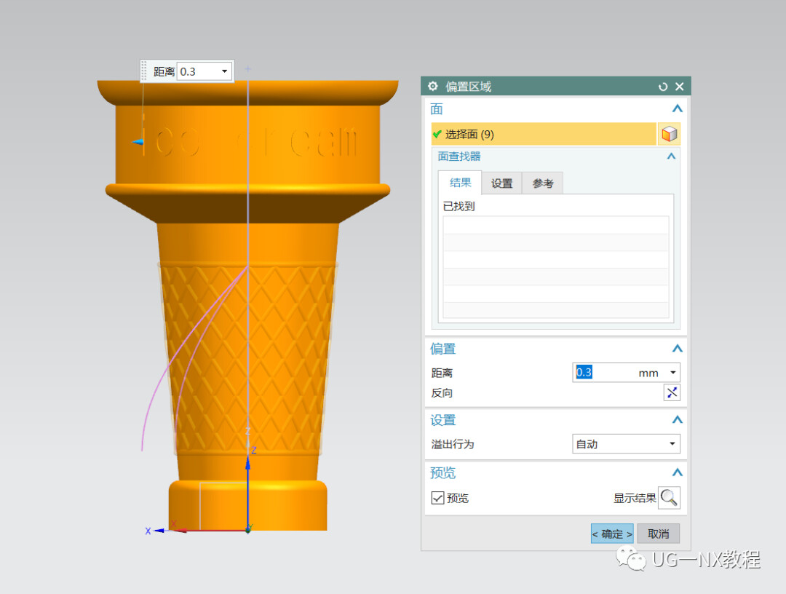Switch to the 参考 tab
The width and height of the screenshot is (786, 594).
coord(543,183)
